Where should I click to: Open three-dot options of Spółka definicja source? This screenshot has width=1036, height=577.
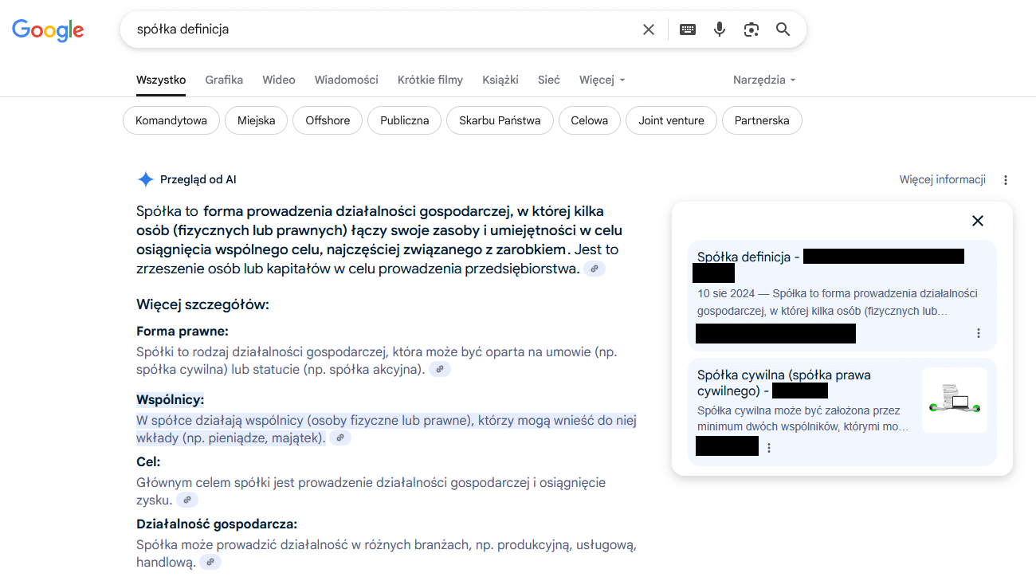coord(979,333)
